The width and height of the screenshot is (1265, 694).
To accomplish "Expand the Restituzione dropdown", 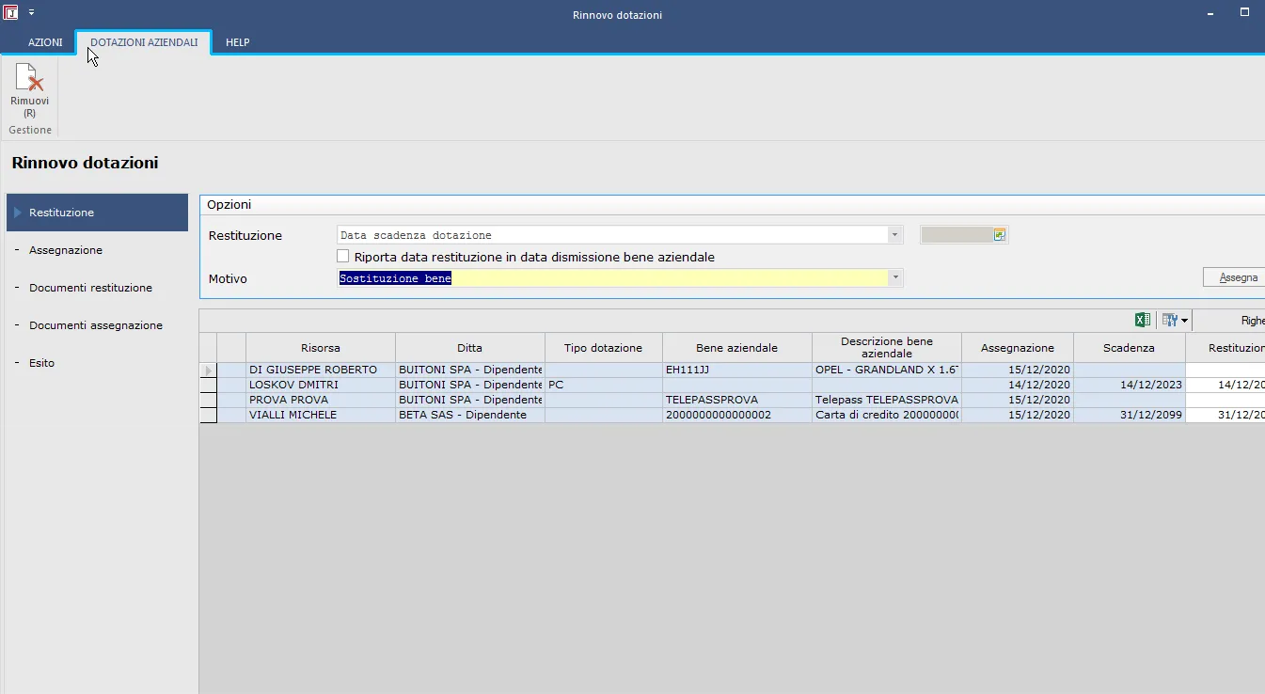I will (x=895, y=235).
